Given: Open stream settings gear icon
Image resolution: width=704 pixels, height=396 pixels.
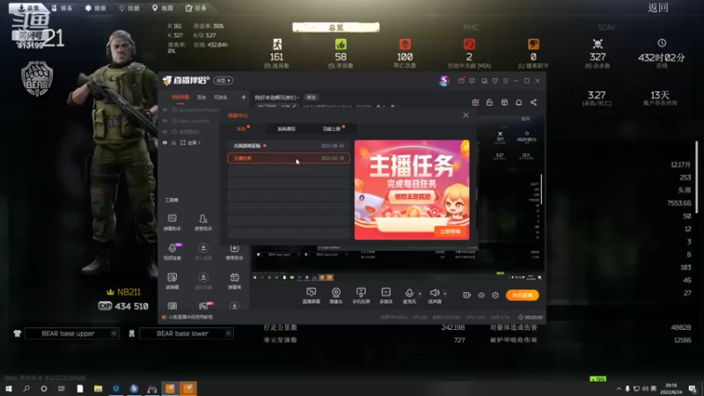Looking at the screenshot, I should pos(495,295).
